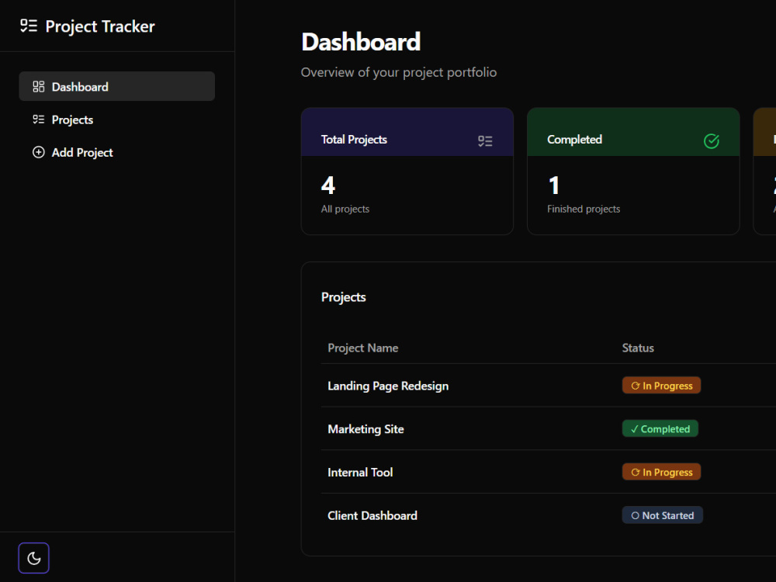
Task: Click the checklist icon in Total Projects card
Action: [485, 141]
